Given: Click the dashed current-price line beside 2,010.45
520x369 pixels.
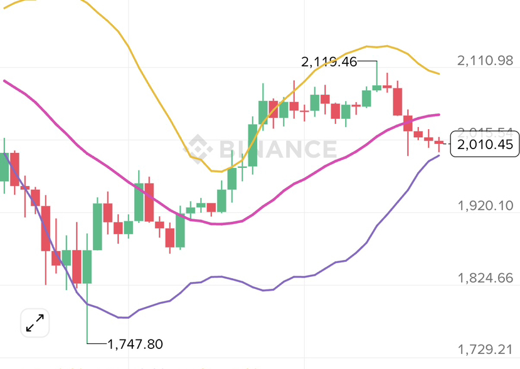Looking at the screenshot, I should click(x=447, y=146).
